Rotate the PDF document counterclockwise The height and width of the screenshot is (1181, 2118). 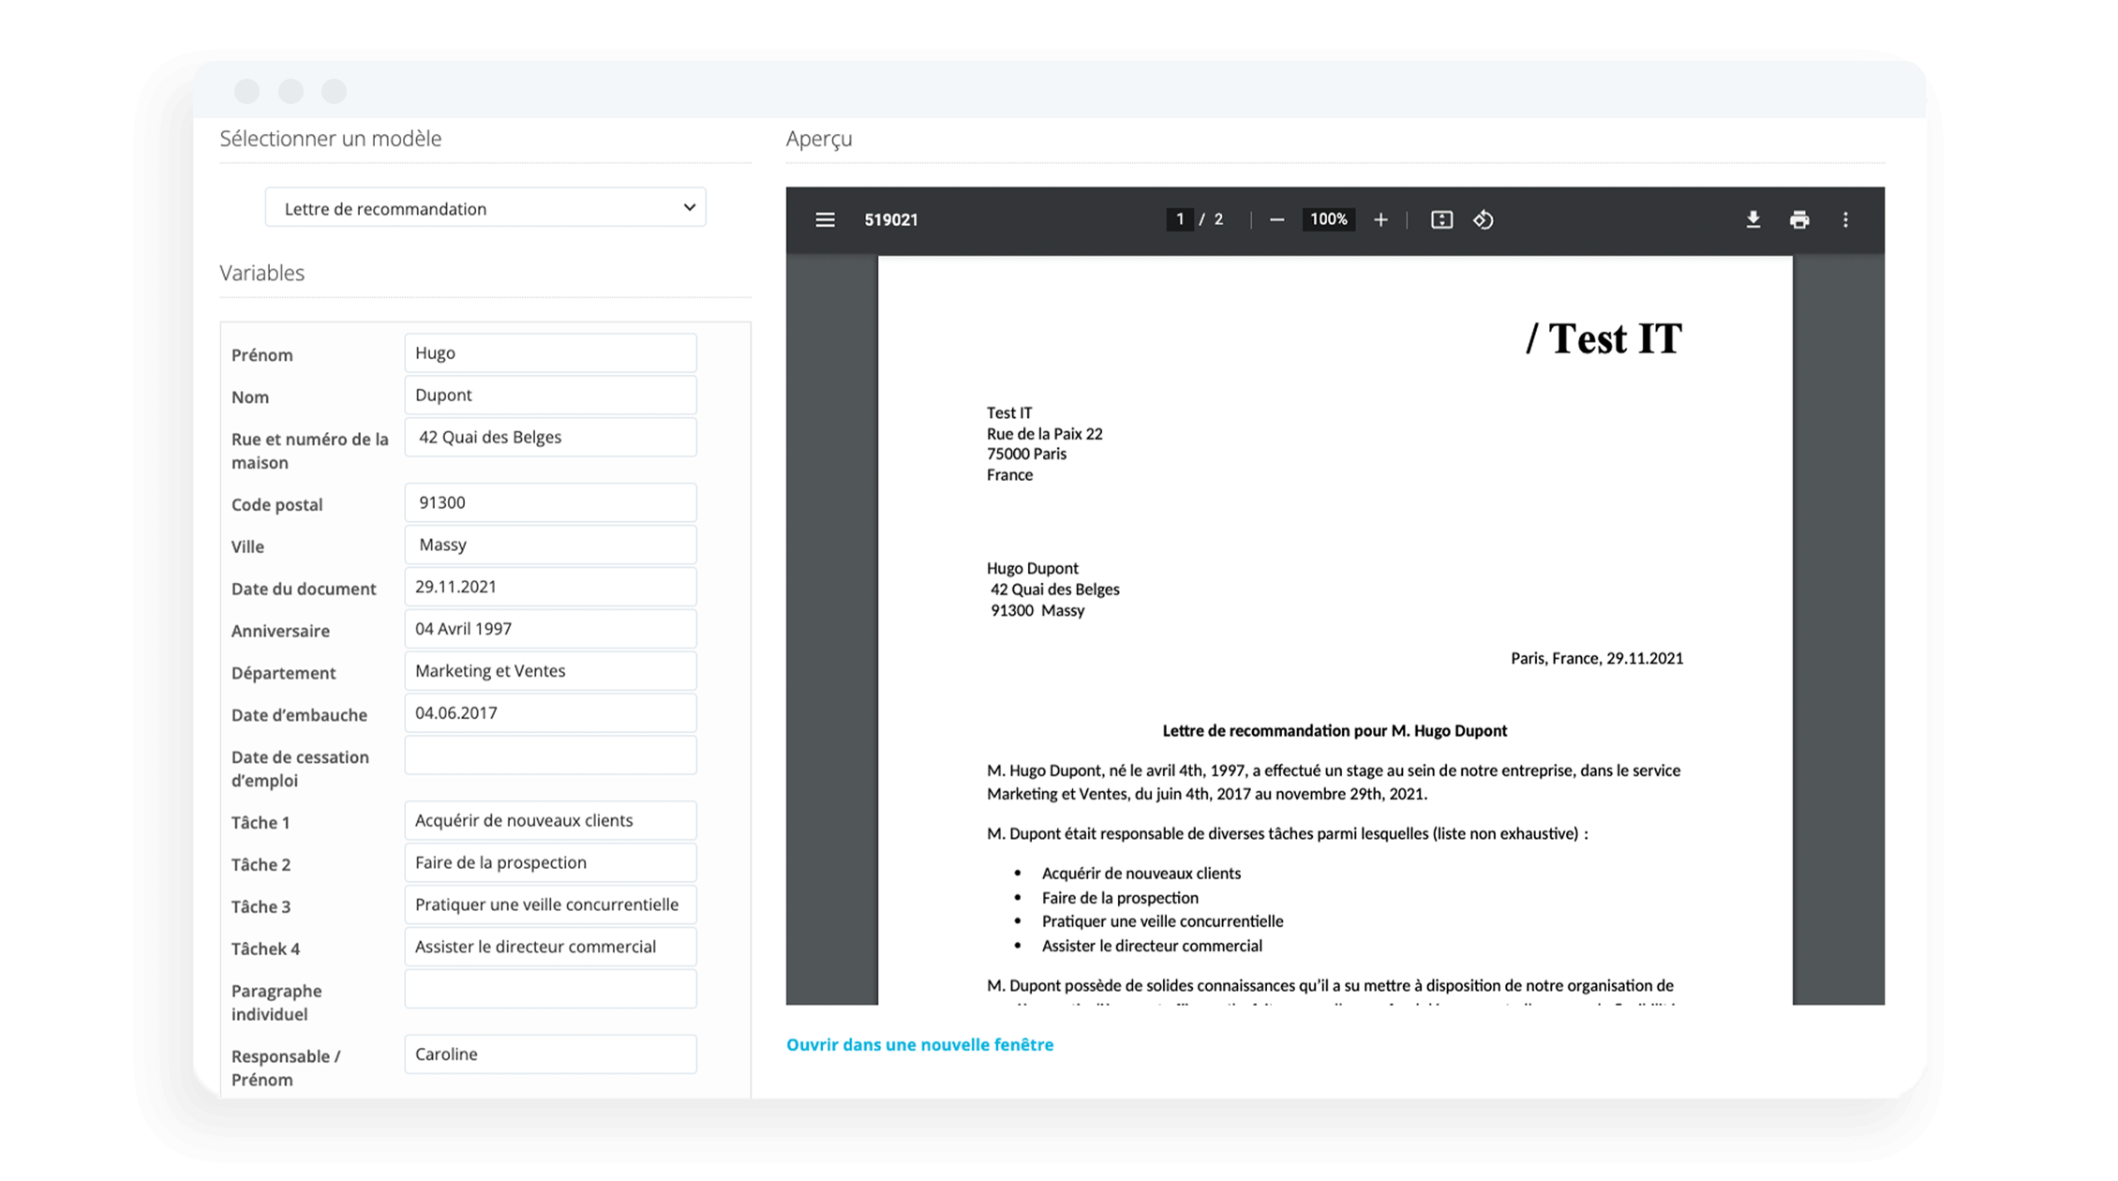coord(1484,219)
